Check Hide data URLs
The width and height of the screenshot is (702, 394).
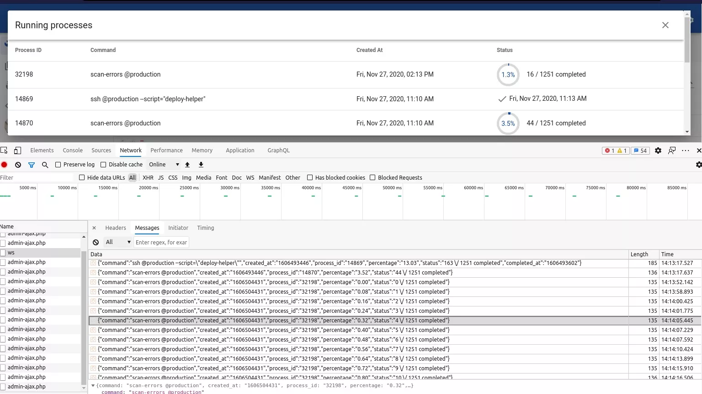point(81,177)
